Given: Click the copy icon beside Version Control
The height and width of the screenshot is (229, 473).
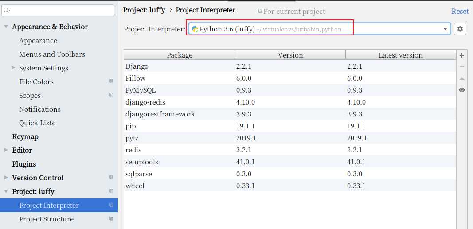Looking at the screenshot, I should (112, 178).
